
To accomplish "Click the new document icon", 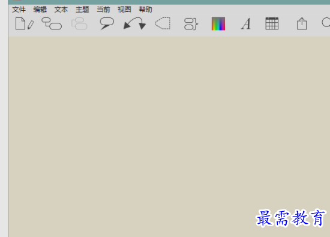I will (20, 23).
